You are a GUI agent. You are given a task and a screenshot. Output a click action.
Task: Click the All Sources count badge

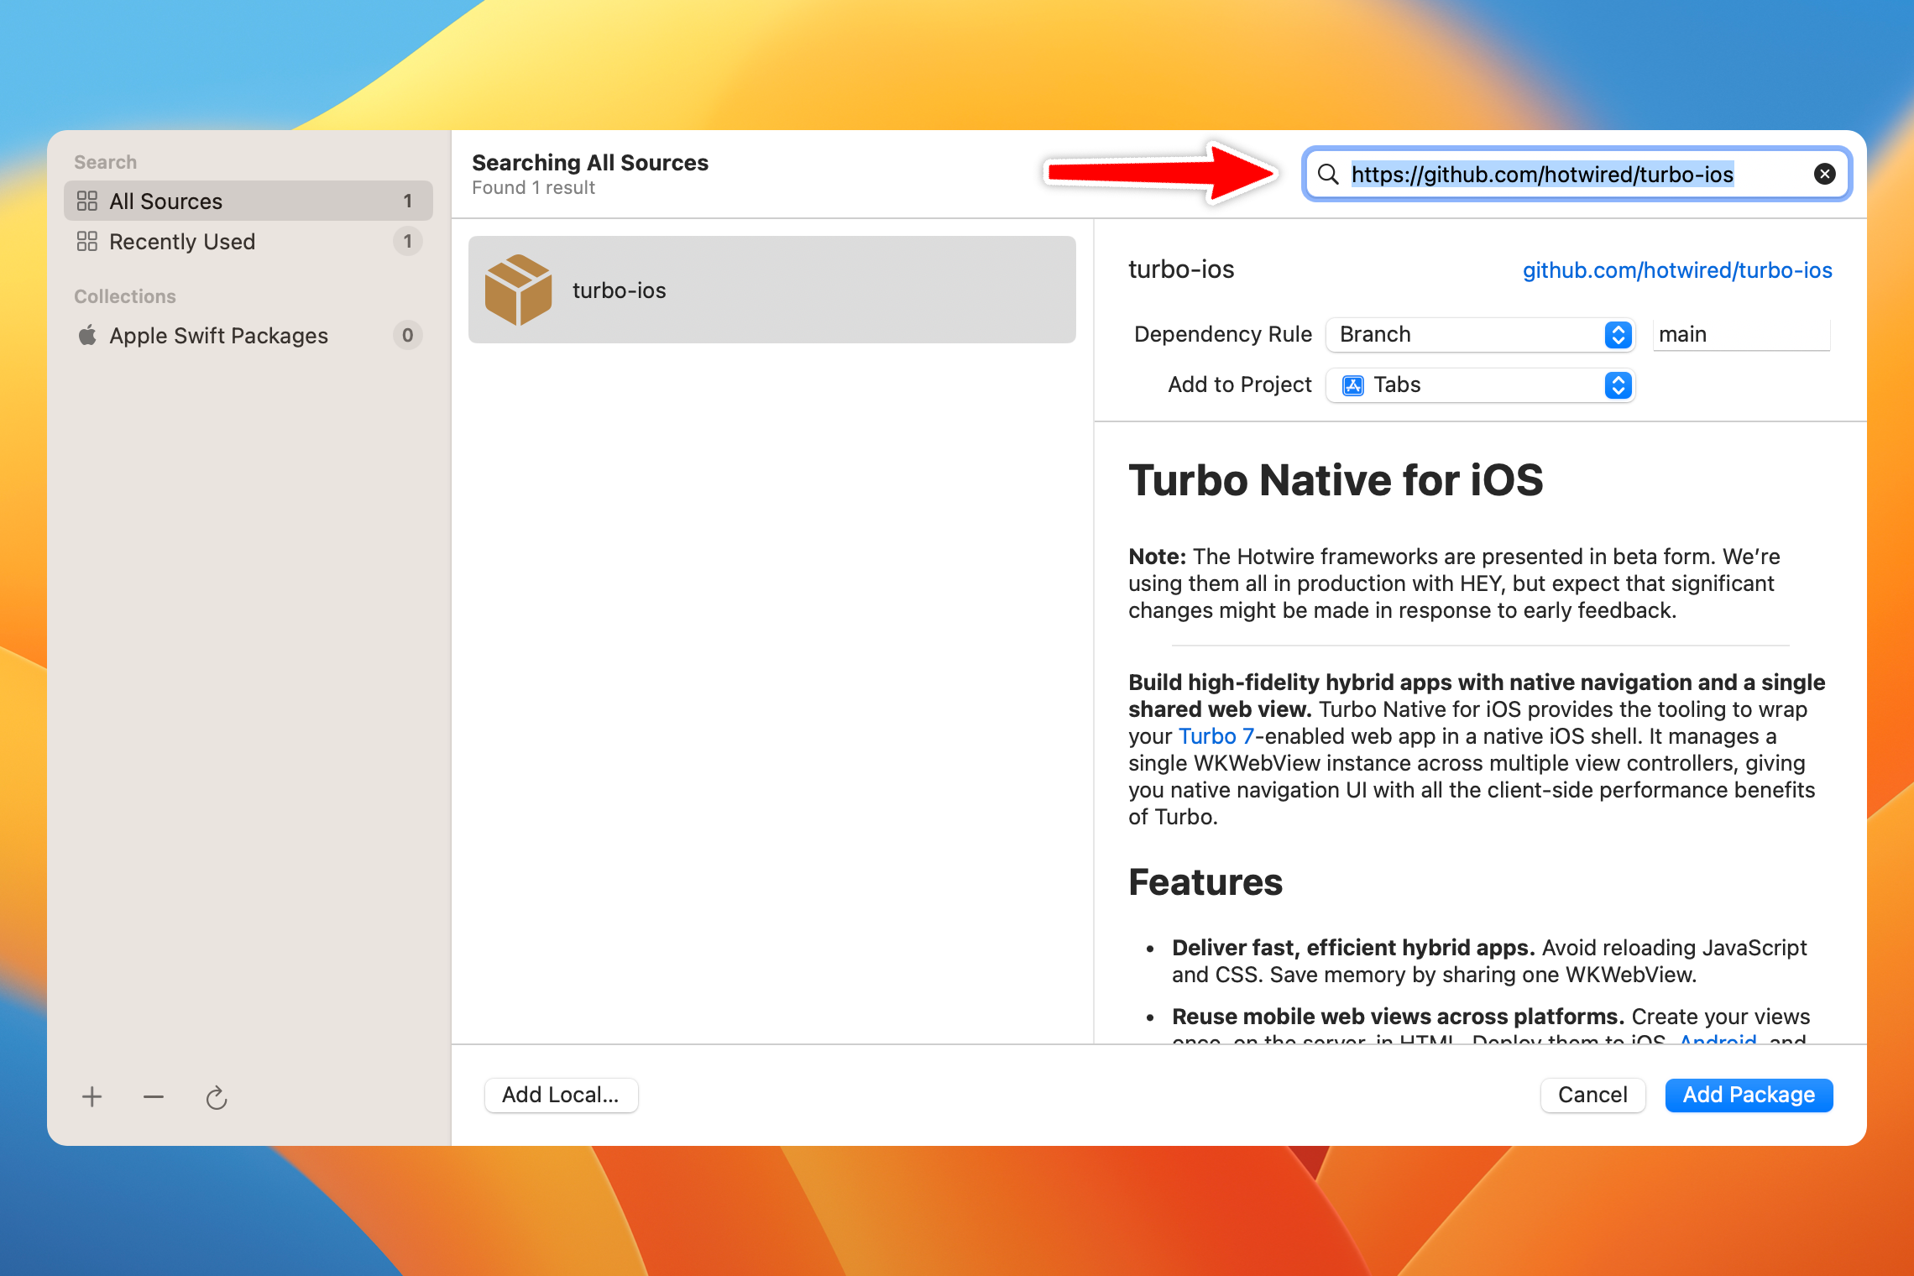408,201
